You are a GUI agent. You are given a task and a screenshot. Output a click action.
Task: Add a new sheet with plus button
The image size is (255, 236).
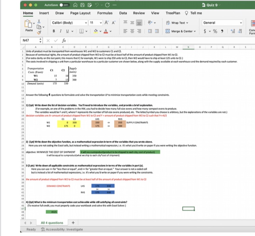pyautogui.click(x=73, y=223)
